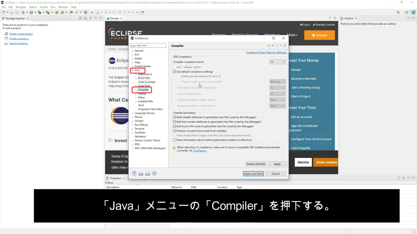The height and width of the screenshot is (234, 417).
Task: Click Cancel in the Preferences dialog
Action: [x=276, y=174]
